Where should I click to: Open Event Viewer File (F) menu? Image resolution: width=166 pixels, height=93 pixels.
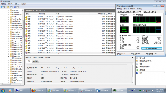[x=3, y=4]
